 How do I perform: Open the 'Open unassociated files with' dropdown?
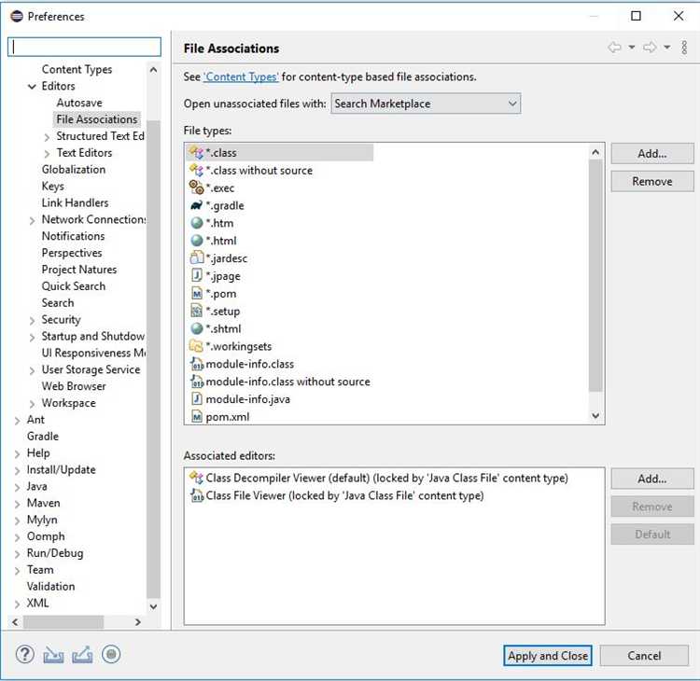[x=426, y=104]
